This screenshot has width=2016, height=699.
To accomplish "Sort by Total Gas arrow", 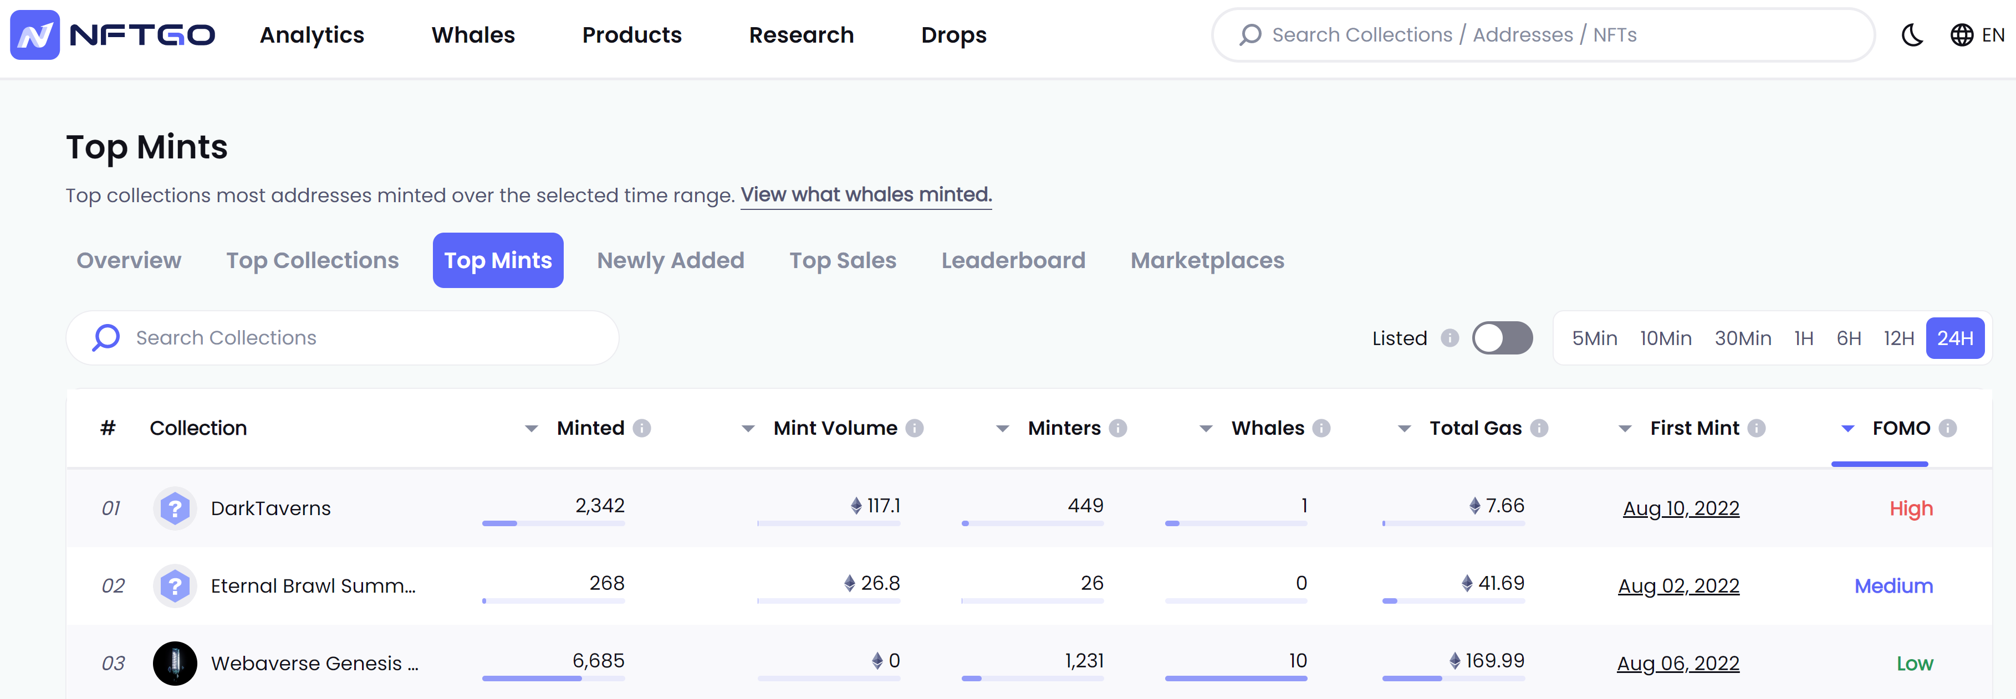I will (x=1404, y=429).
